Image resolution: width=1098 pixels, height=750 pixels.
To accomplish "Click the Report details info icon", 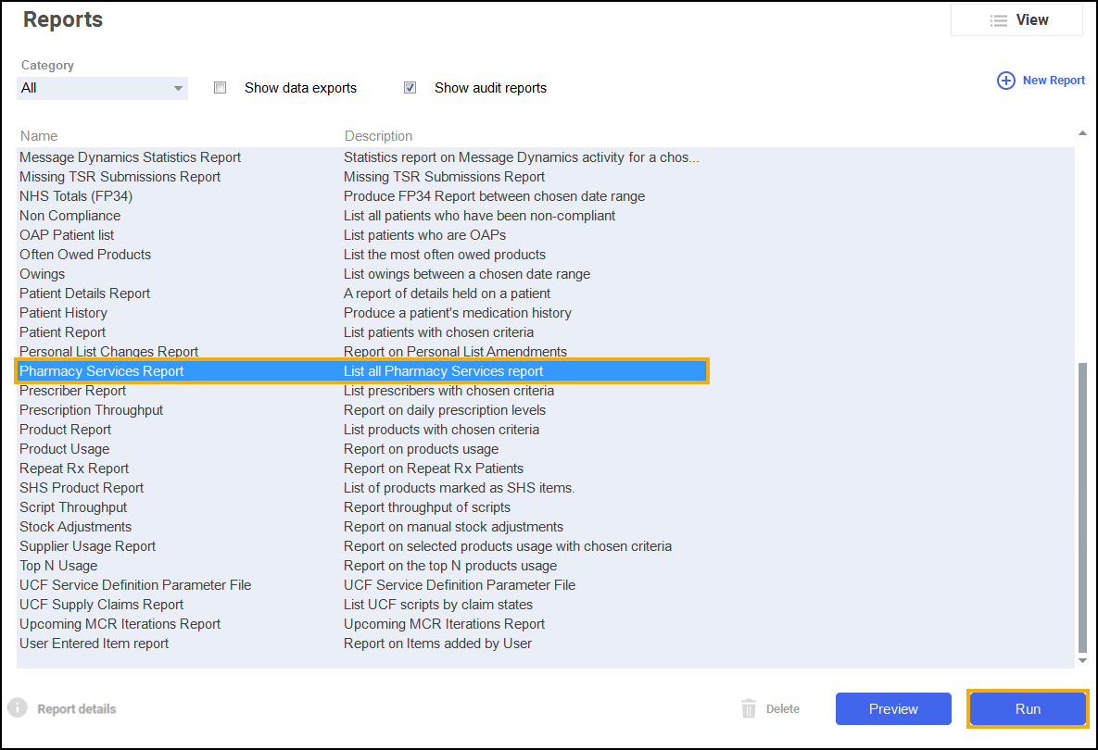I will [18, 708].
